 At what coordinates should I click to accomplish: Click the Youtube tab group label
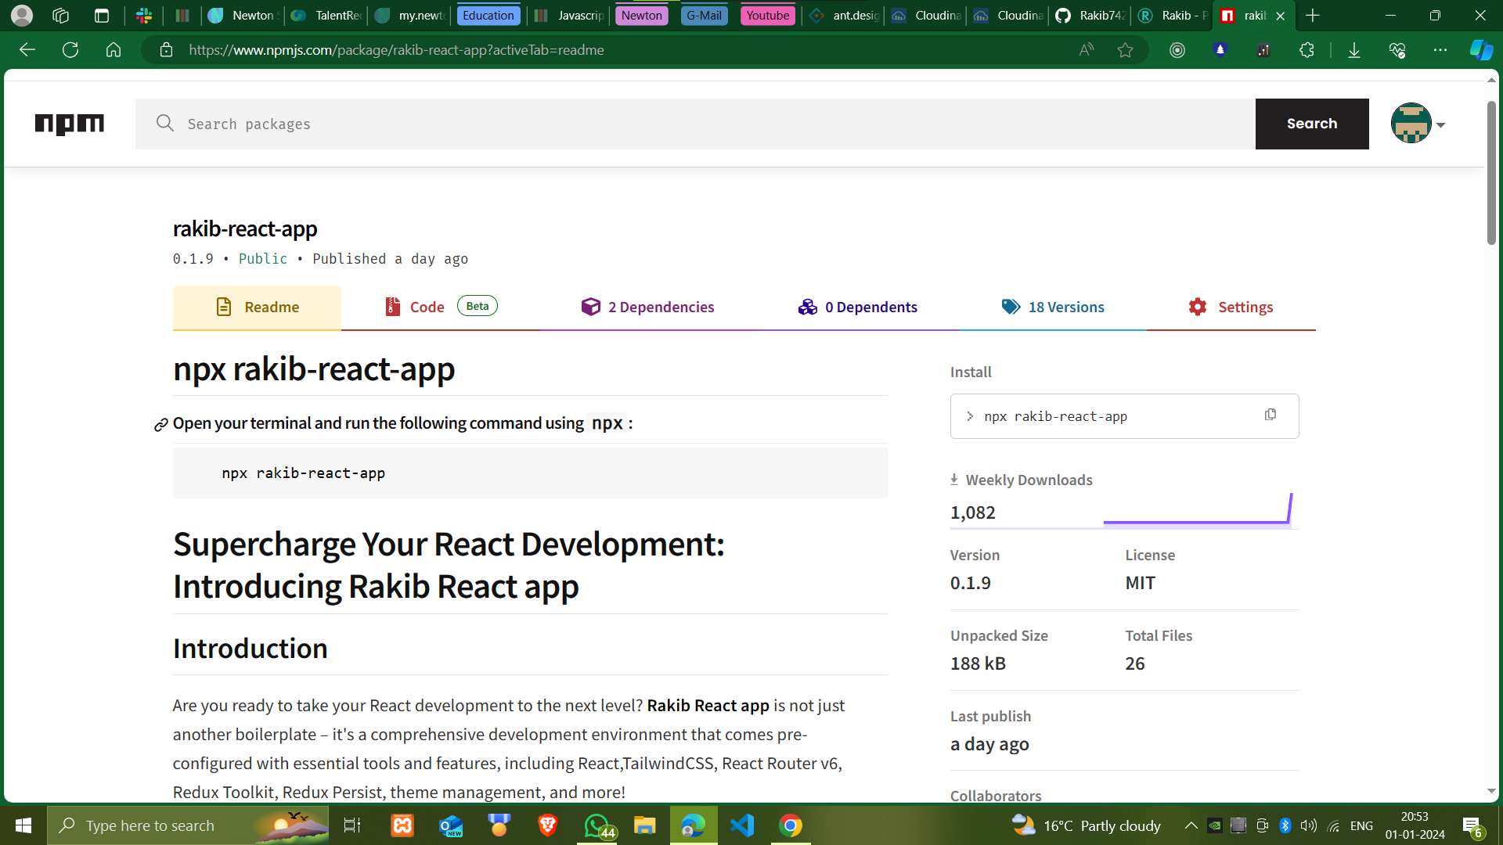767,15
